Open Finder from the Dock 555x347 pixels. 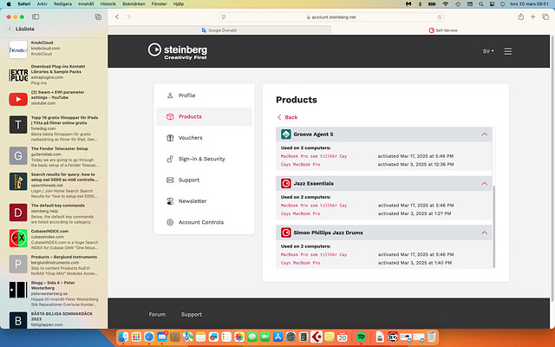pos(123,337)
